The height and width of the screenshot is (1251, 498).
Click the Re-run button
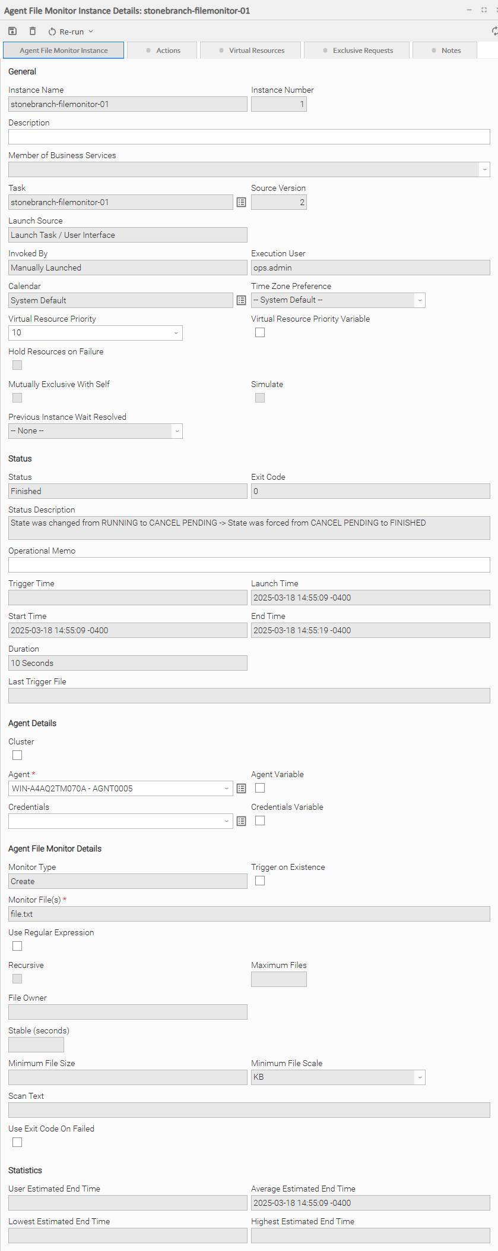pyautogui.click(x=66, y=32)
